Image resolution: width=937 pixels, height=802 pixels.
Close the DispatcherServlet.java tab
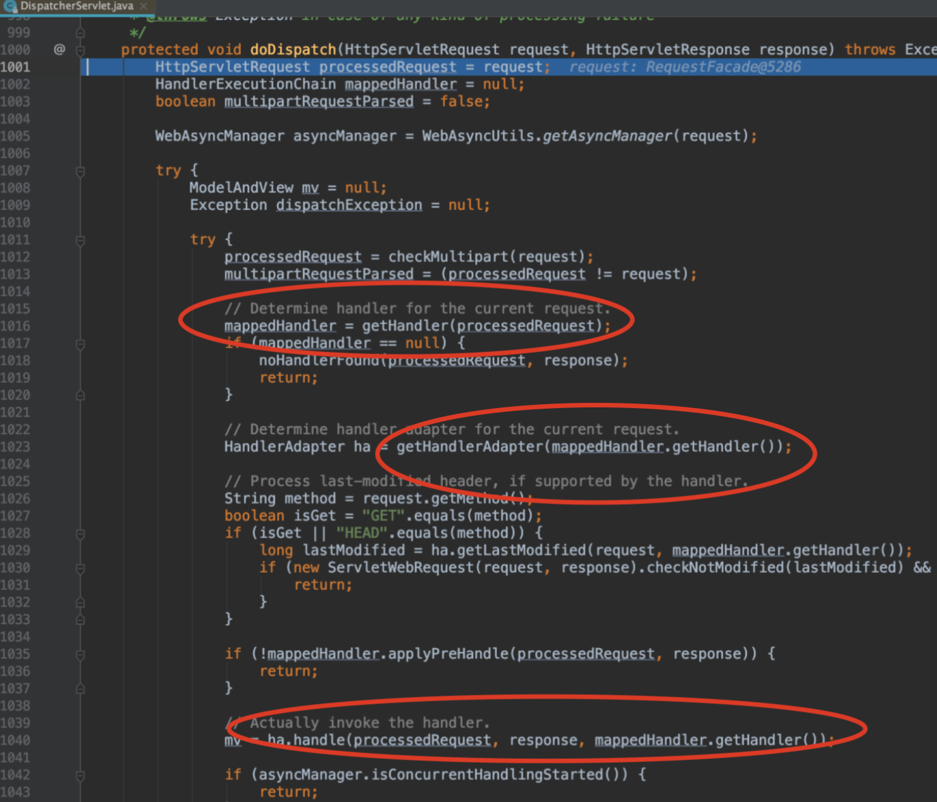point(144,6)
